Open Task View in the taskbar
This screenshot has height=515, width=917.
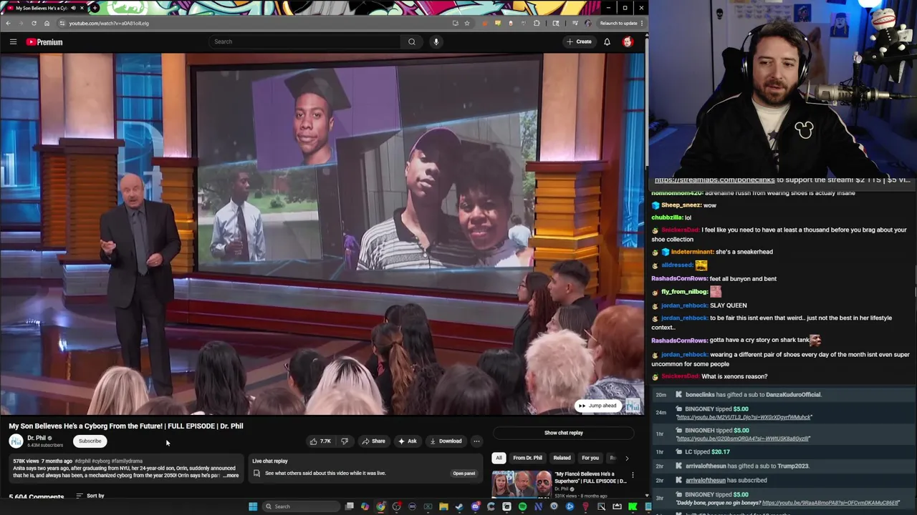(349, 506)
